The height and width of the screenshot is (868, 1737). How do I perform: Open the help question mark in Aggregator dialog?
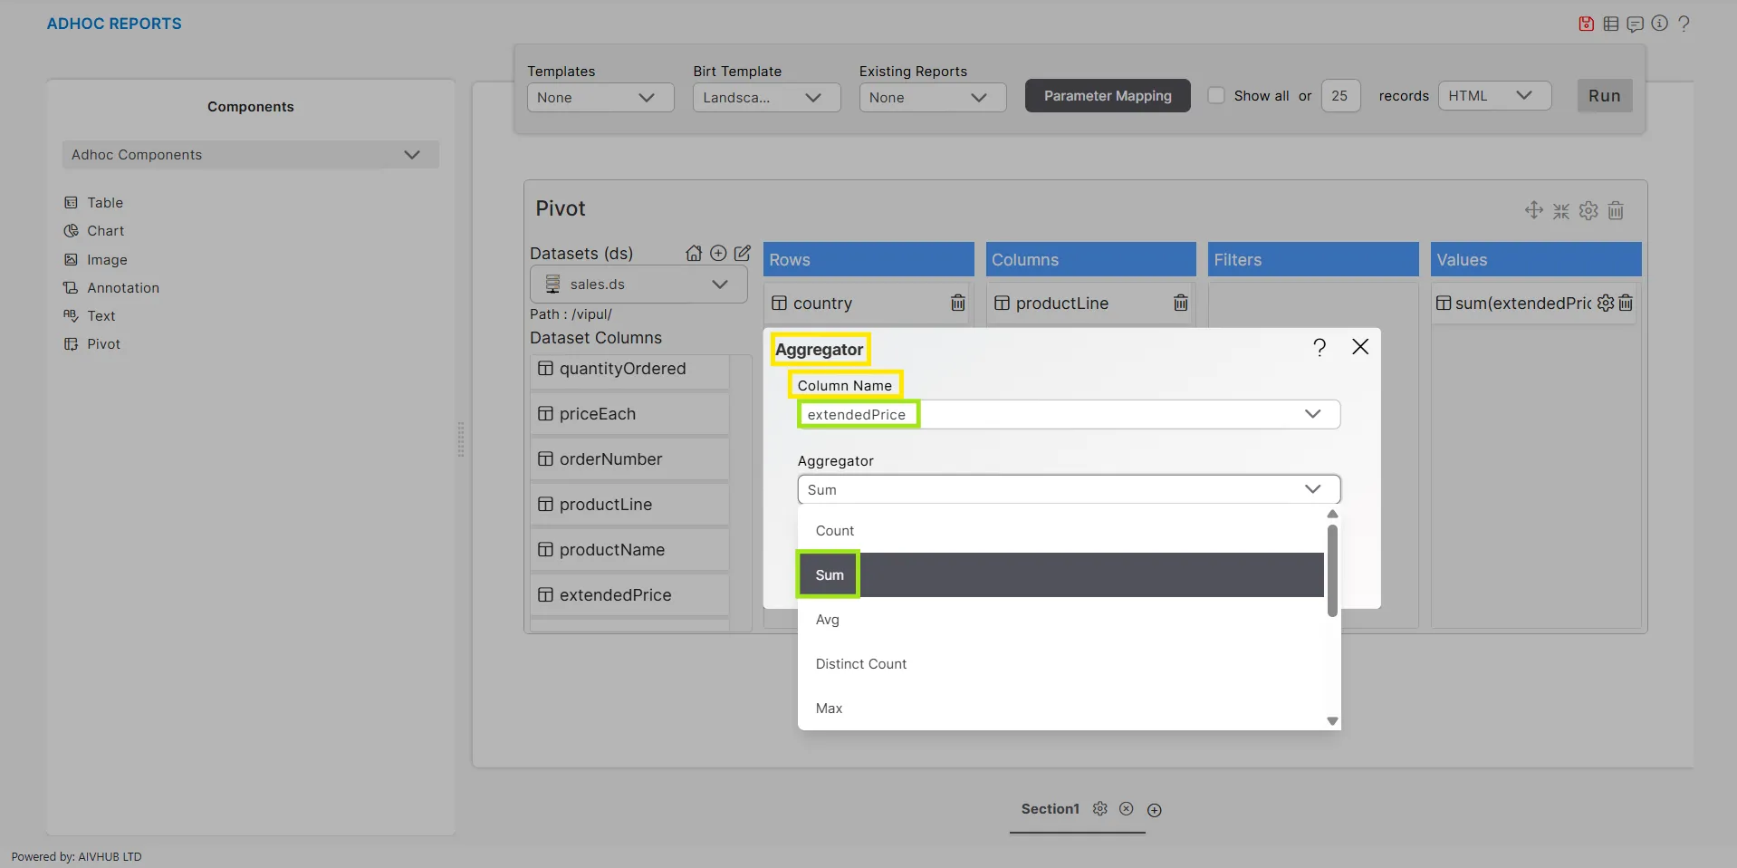[x=1320, y=347]
